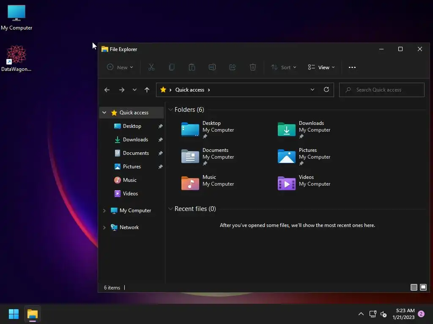The width and height of the screenshot is (433, 324).
Task: Open the New dropdown menu
Action: [x=120, y=67]
